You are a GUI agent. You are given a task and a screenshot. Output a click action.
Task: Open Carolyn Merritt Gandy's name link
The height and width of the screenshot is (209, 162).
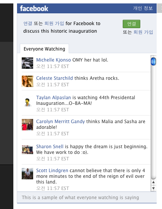pos(60,122)
